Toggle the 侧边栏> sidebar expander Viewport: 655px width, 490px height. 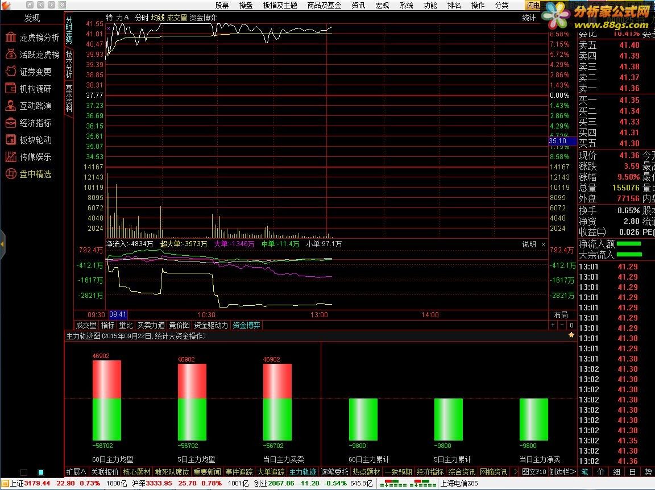coord(562,472)
